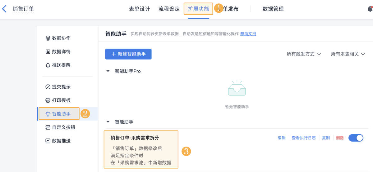This screenshot has width=373, height=172.
Task: Open the 所有本表相关 filter dropdown
Action: click(x=348, y=54)
